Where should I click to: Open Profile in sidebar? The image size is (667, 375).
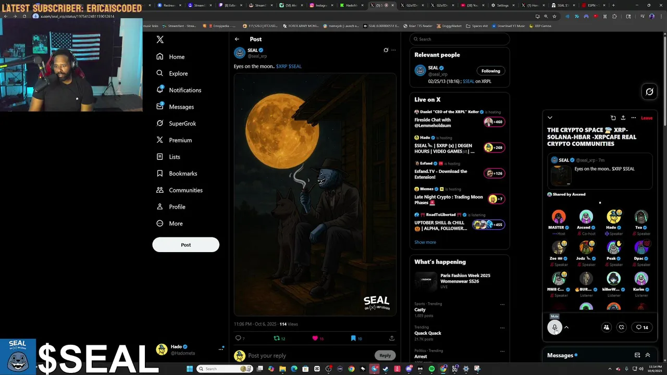[x=171, y=207]
